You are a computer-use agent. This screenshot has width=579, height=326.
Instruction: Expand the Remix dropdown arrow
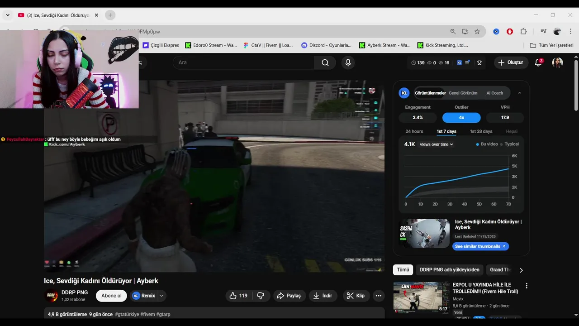tap(161, 296)
